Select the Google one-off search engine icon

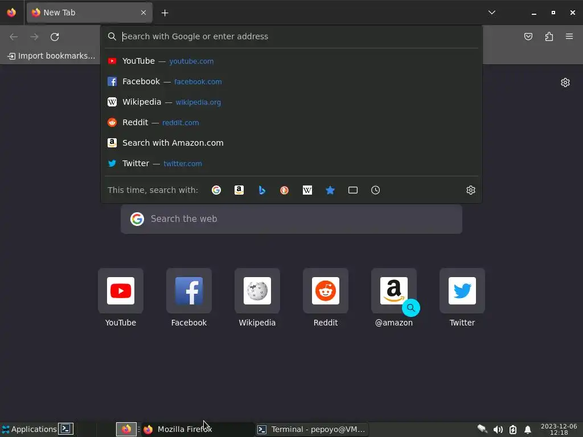[216, 190]
